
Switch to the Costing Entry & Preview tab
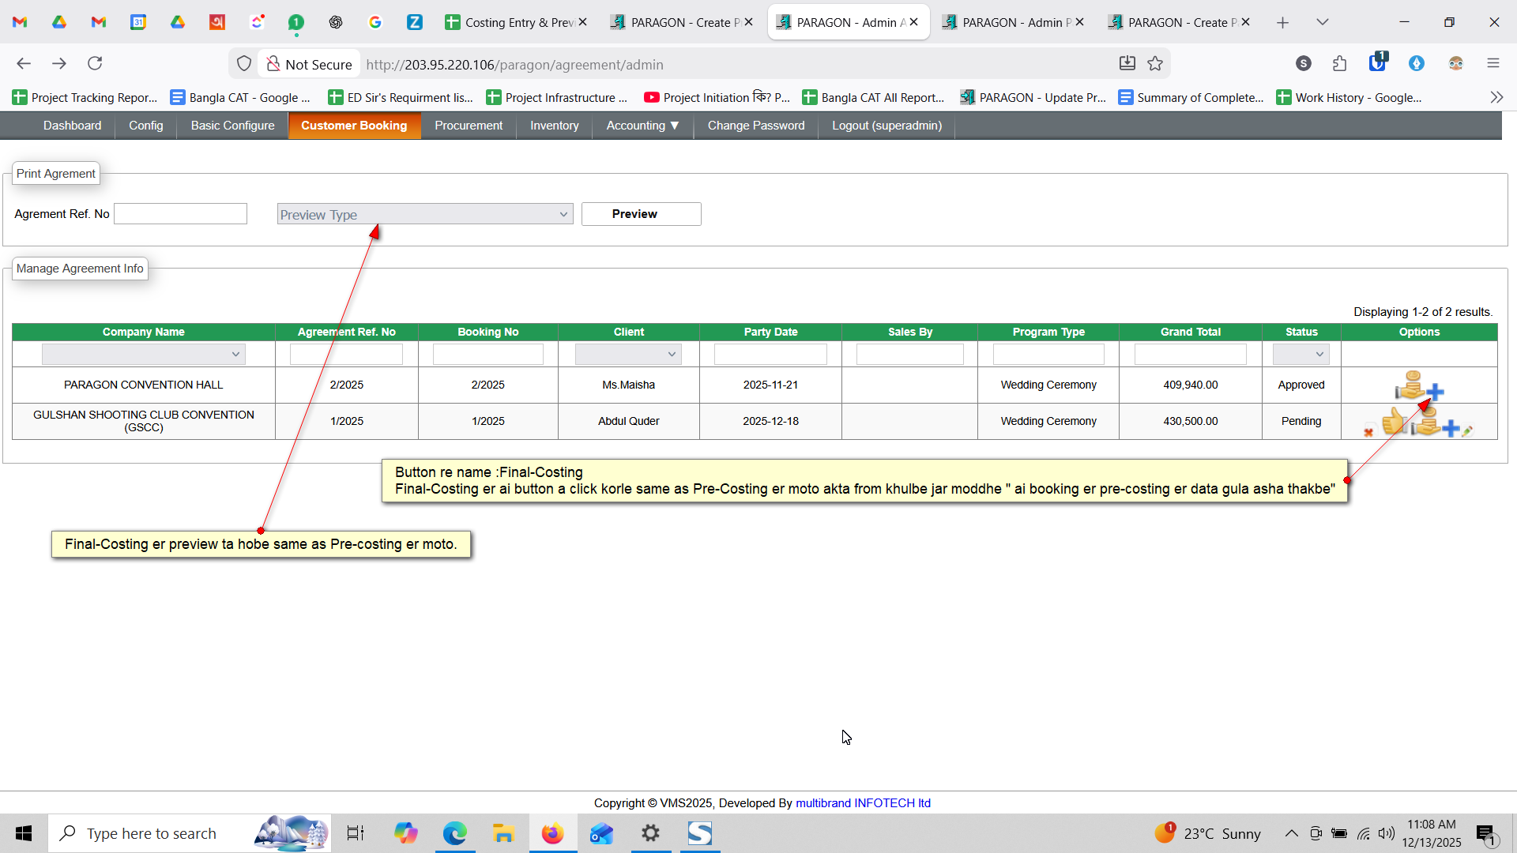coord(515,22)
